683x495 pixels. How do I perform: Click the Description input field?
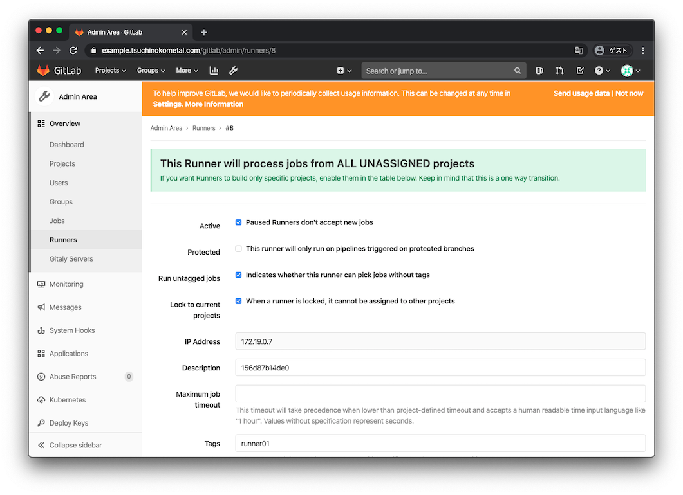[x=440, y=368]
